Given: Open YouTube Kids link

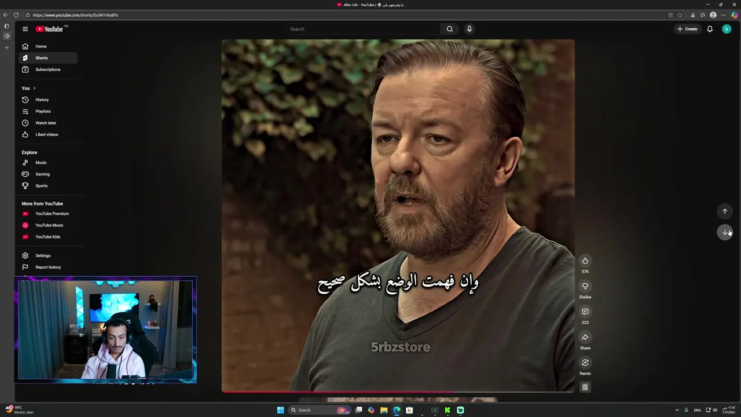Looking at the screenshot, I should (x=47, y=237).
